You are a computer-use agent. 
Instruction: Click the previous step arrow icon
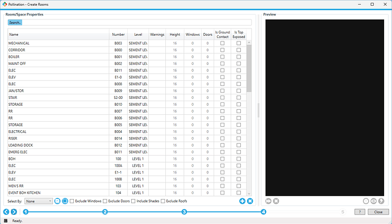pos(6,211)
